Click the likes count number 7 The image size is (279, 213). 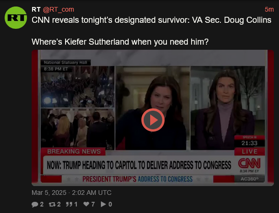point(93,204)
